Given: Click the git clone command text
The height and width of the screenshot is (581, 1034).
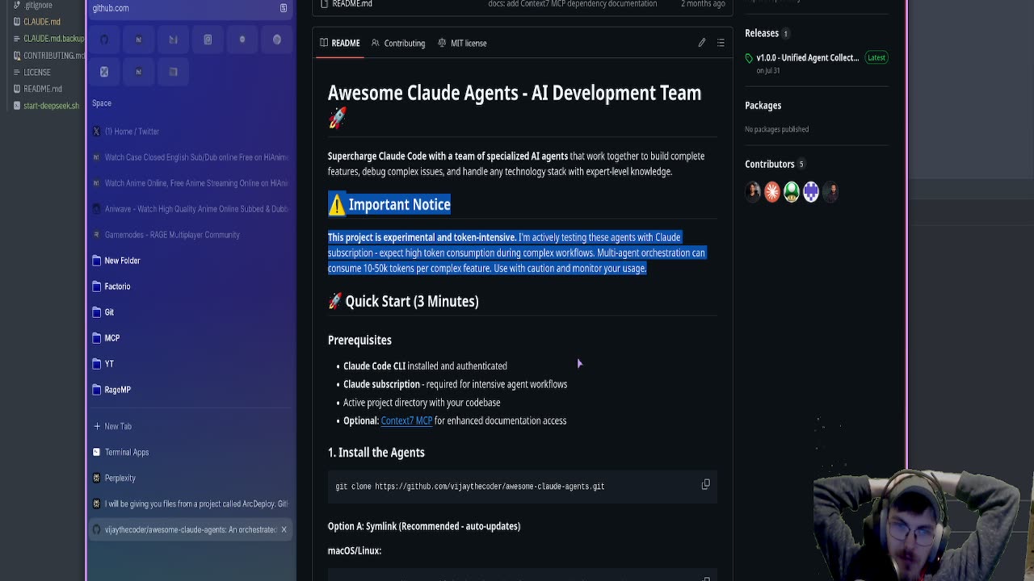Looking at the screenshot, I should [x=470, y=487].
